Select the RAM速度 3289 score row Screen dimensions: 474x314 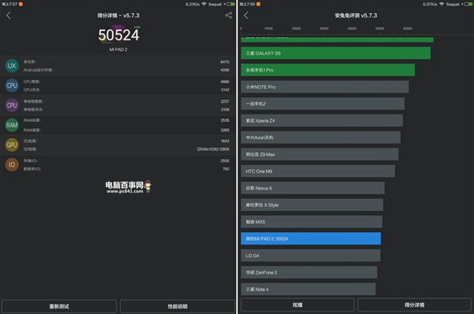[x=127, y=130]
